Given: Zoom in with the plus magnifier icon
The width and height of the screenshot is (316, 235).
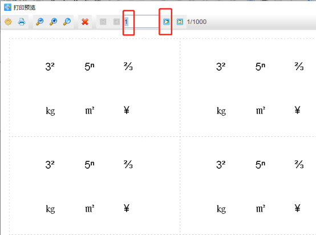Looking at the screenshot, I should tap(54, 22).
